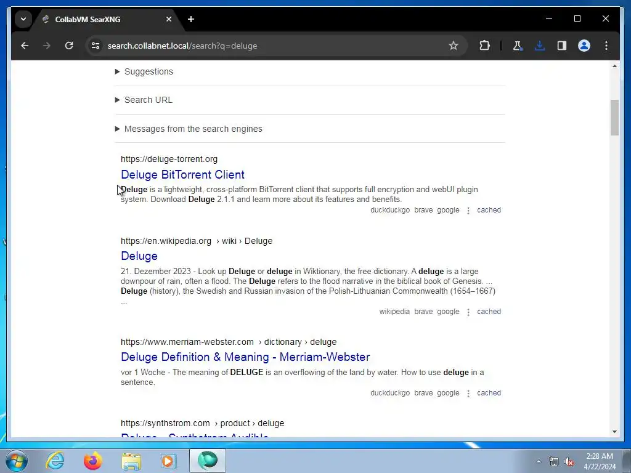Open Chrome Labs flask icon
631x473 pixels.
tap(518, 46)
